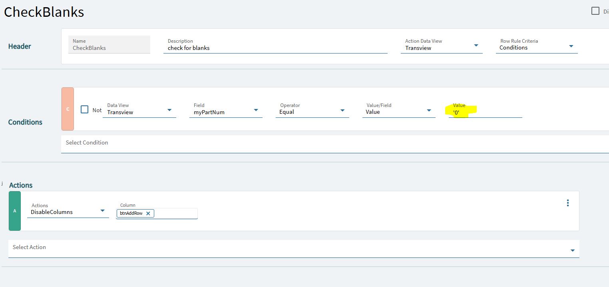Expand the Select Action dropdown arrow
The image size is (609, 287).
(x=572, y=250)
